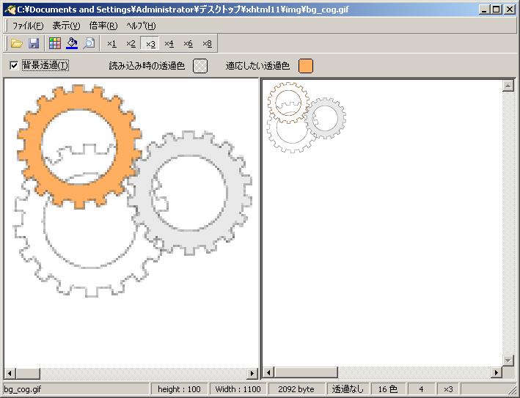Set zoom to ×1

(111, 44)
